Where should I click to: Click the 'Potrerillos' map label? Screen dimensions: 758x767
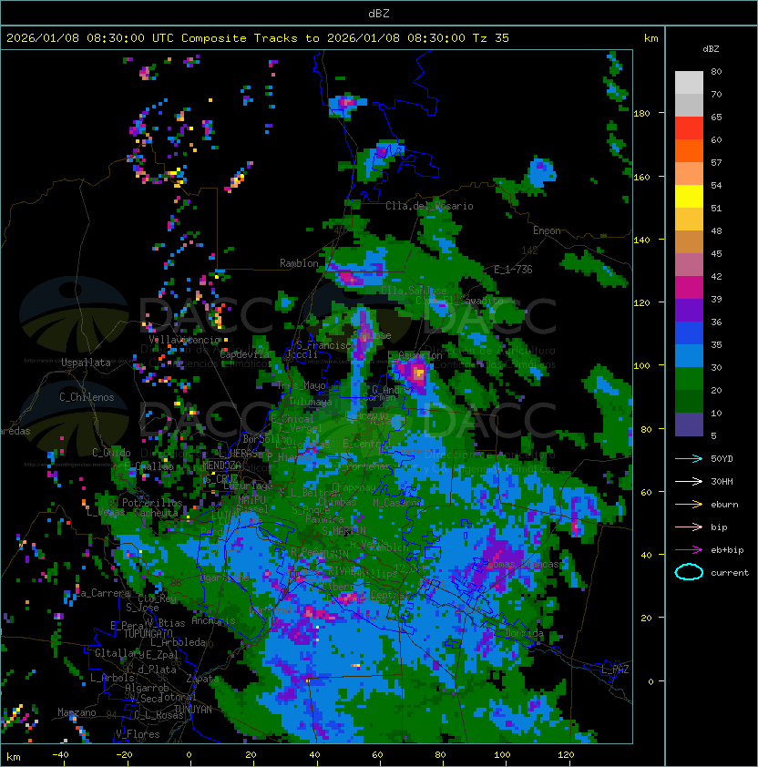[152, 503]
